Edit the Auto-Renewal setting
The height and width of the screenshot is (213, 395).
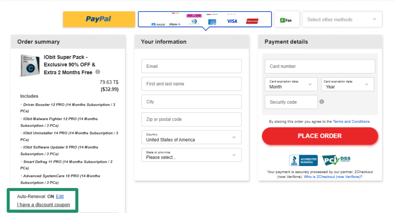[60, 196]
